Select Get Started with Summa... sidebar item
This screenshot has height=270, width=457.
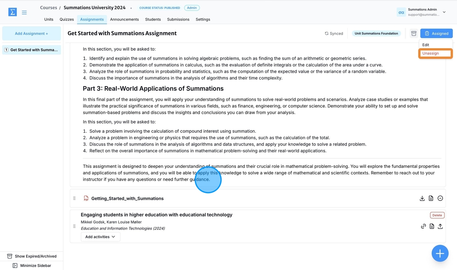[31, 50]
